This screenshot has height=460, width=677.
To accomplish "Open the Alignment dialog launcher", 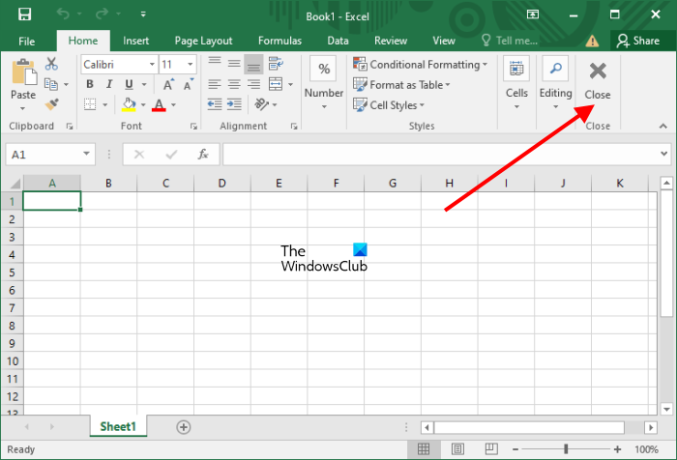I will (294, 126).
